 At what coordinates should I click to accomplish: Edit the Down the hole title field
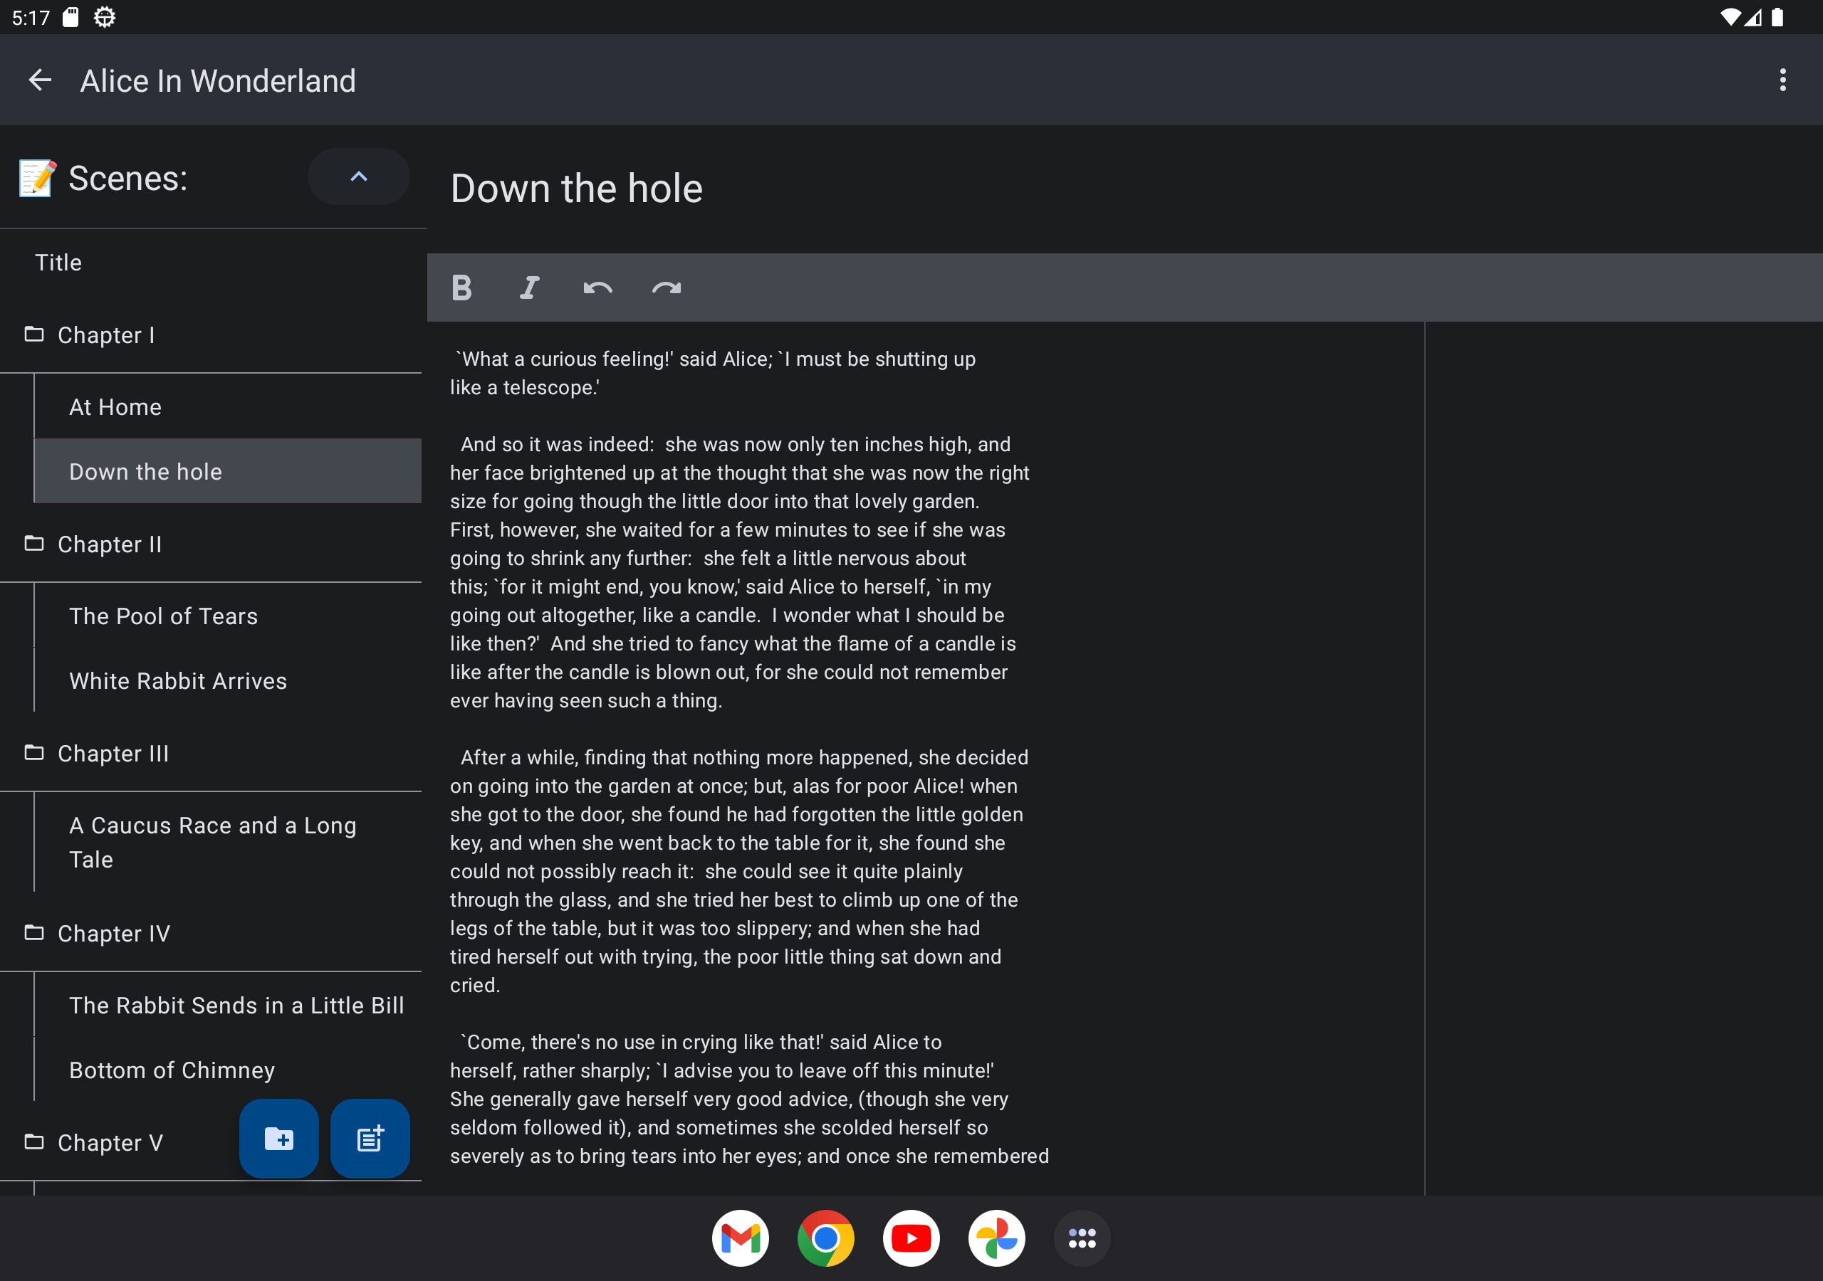[x=576, y=189]
